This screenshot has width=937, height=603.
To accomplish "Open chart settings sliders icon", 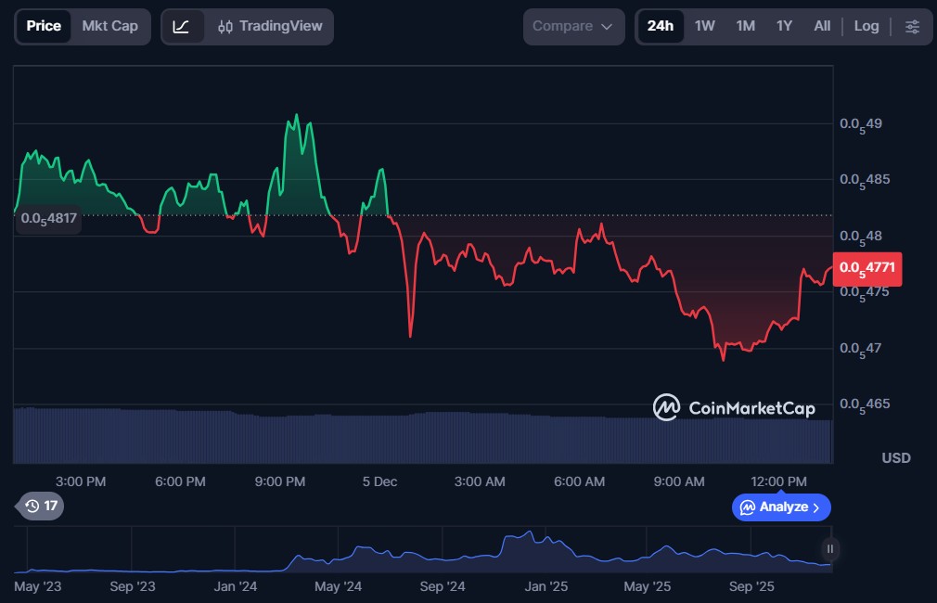I will click(x=912, y=27).
